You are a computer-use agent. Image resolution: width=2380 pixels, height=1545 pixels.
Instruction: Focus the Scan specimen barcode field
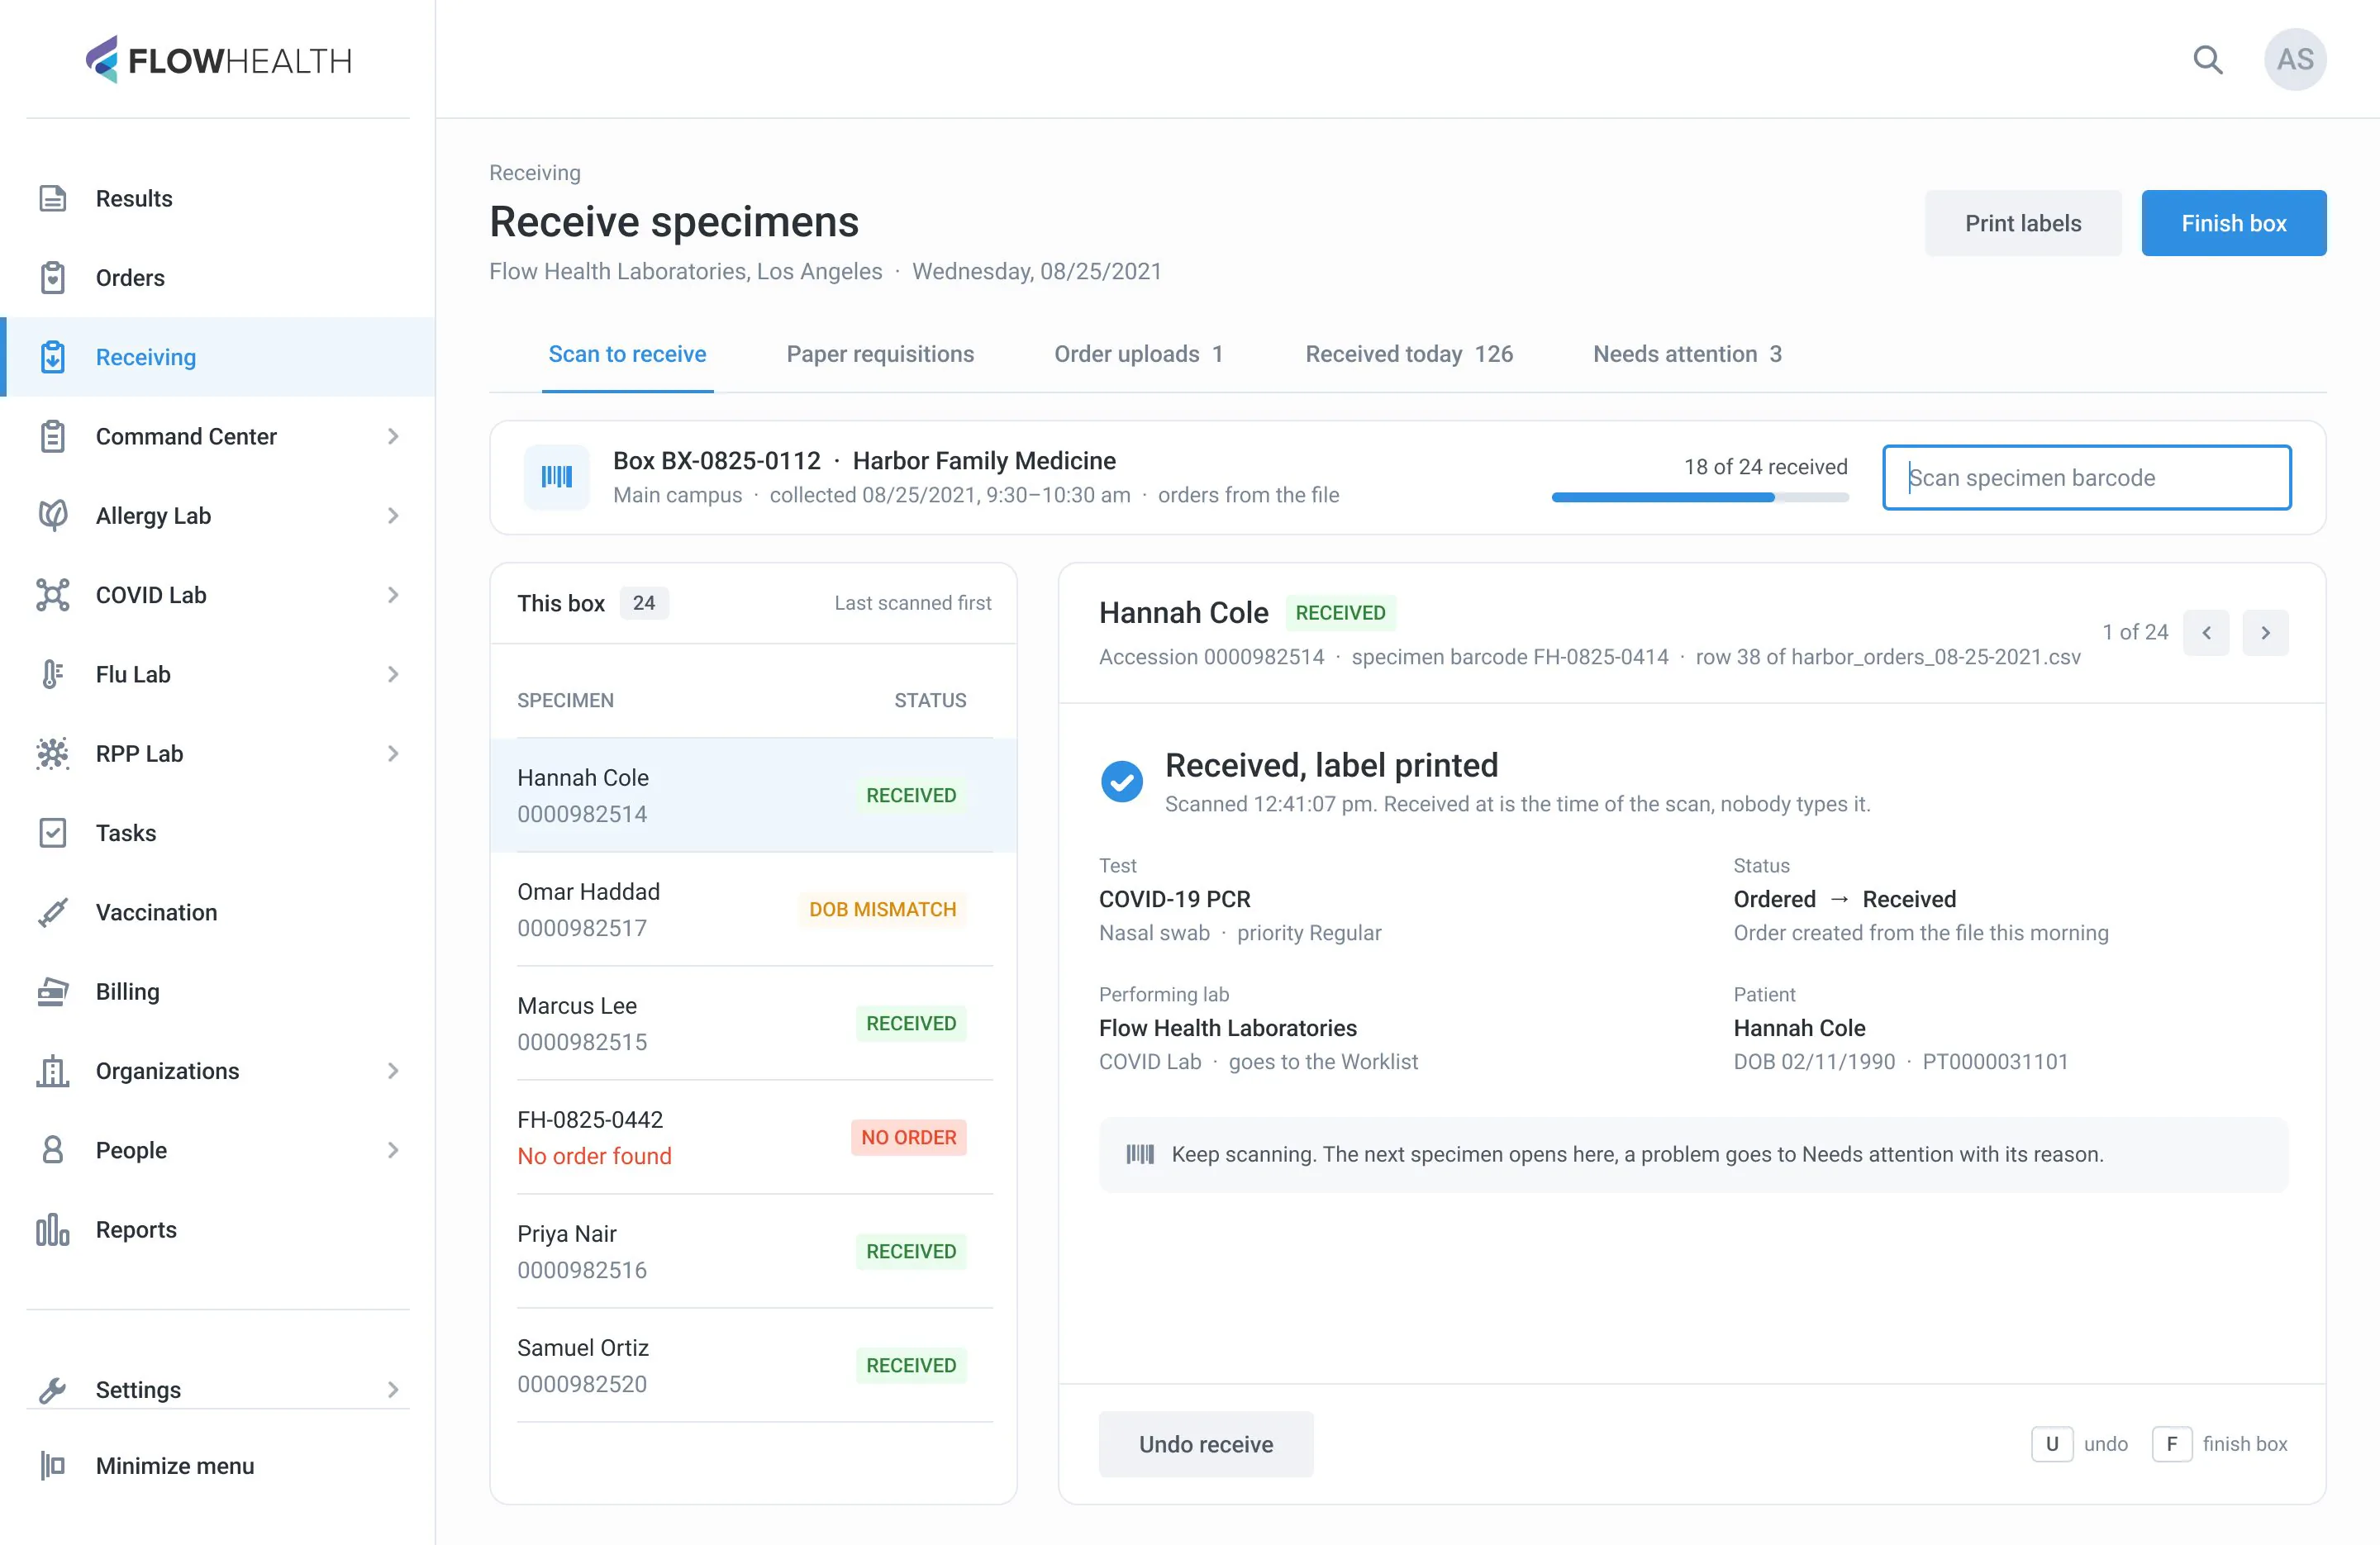point(2087,478)
